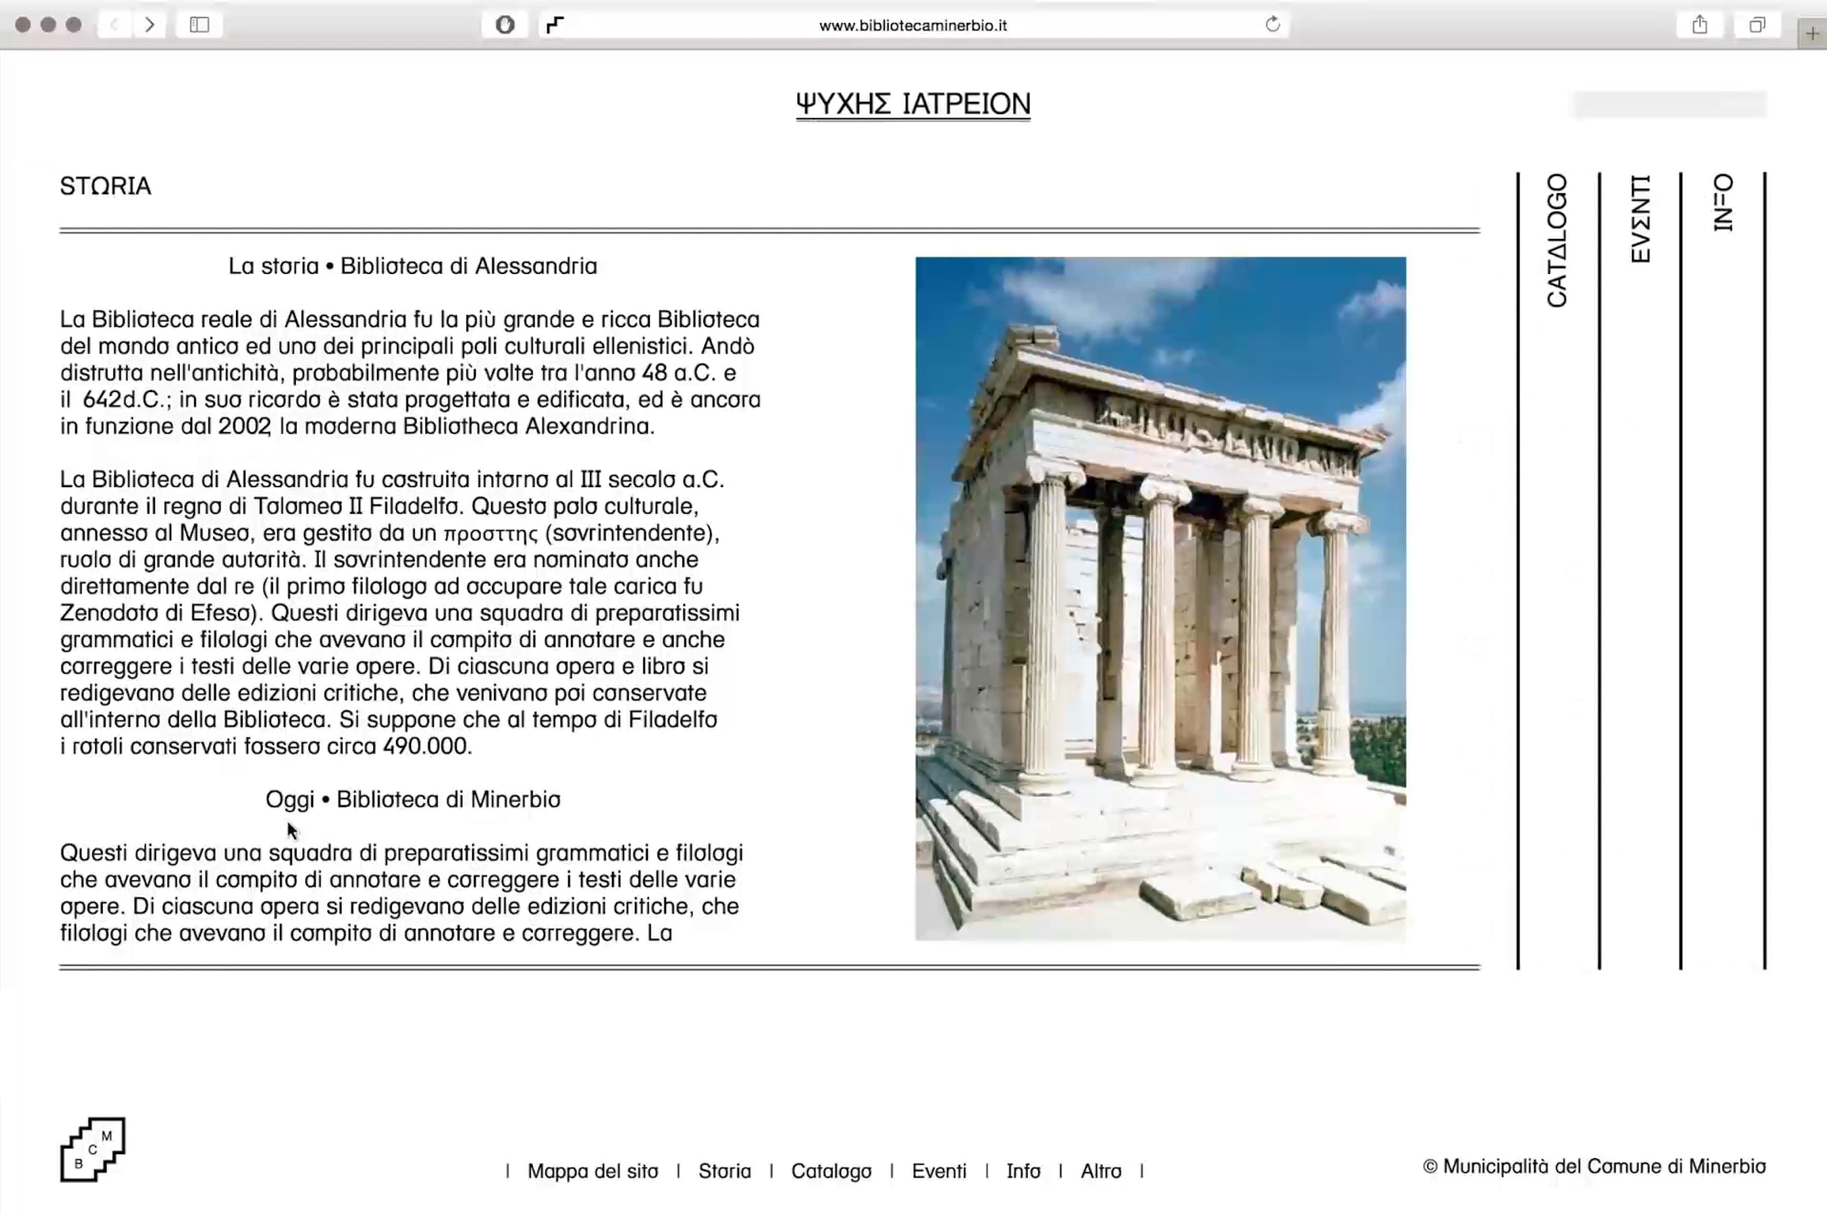Open the vertical CATALOGO tab

point(1557,241)
